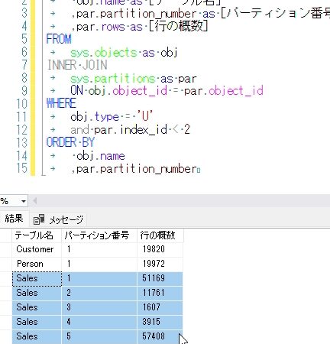The width and height of the screenshot is (330, 344).
Task: Click the パーティション番号 column header
Action: [99, 235]
